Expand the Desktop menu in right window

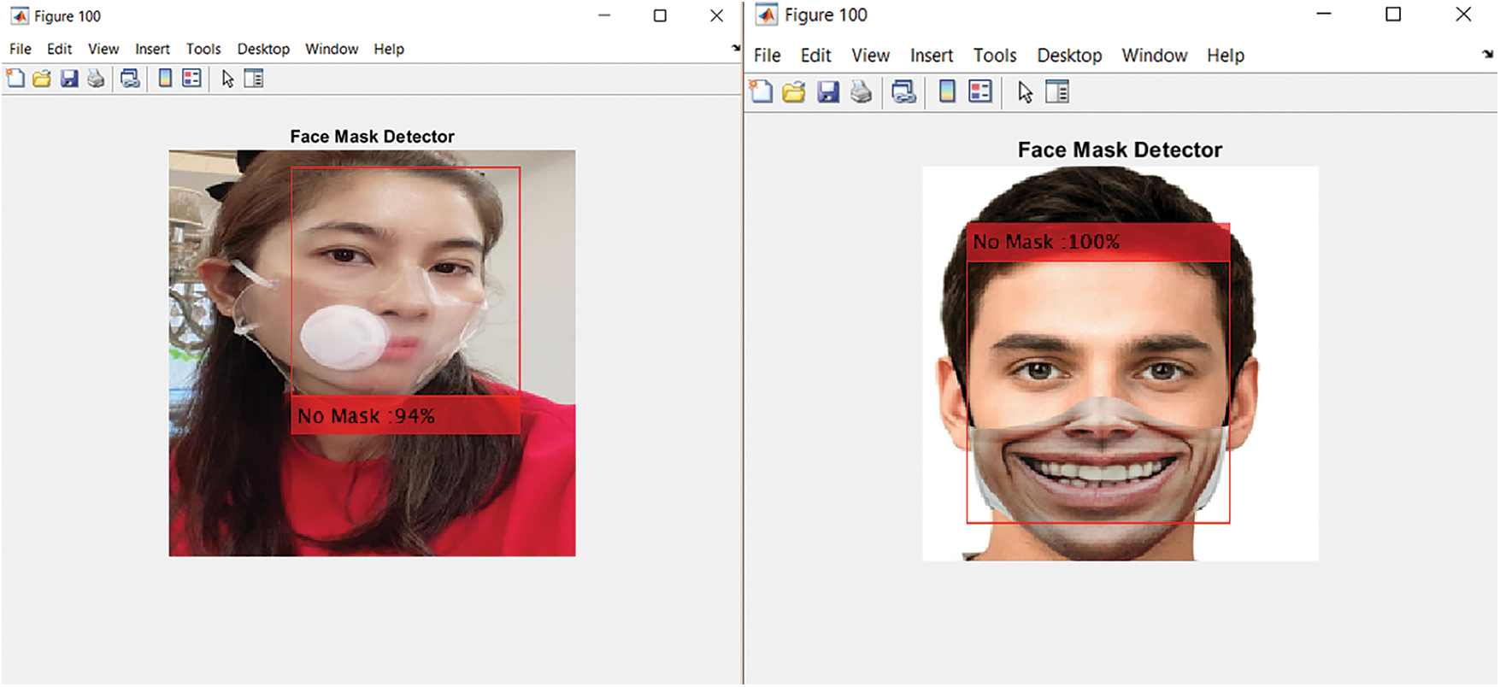tap(1069, 56)
